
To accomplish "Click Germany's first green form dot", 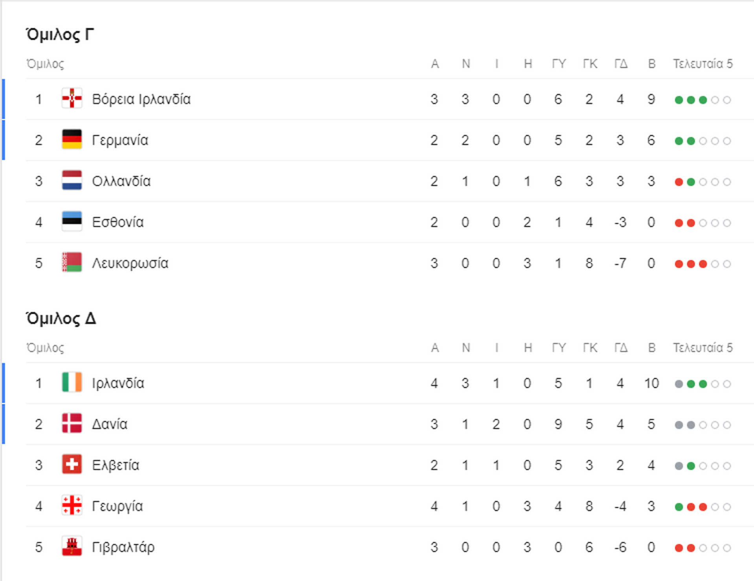I will click(679, 141).
